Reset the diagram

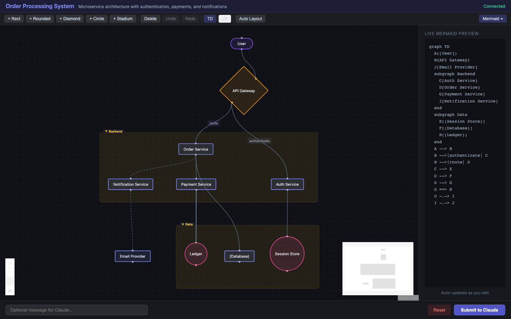pos(439,310)
